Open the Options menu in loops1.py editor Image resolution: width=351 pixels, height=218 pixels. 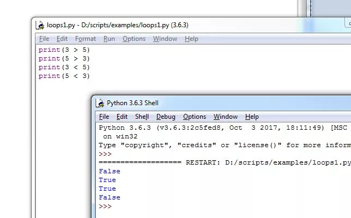pyautogui.click(x=134, y=39)
